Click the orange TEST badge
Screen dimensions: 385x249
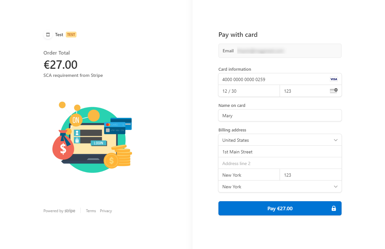pos(71,35)
